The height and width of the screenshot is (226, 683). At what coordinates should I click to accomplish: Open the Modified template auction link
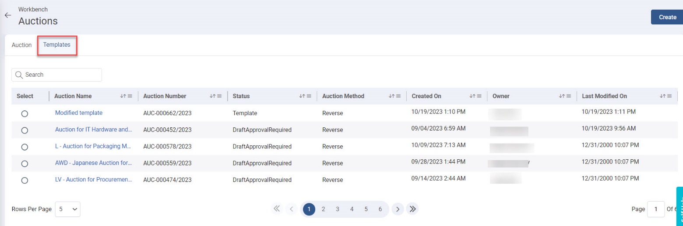79,113
